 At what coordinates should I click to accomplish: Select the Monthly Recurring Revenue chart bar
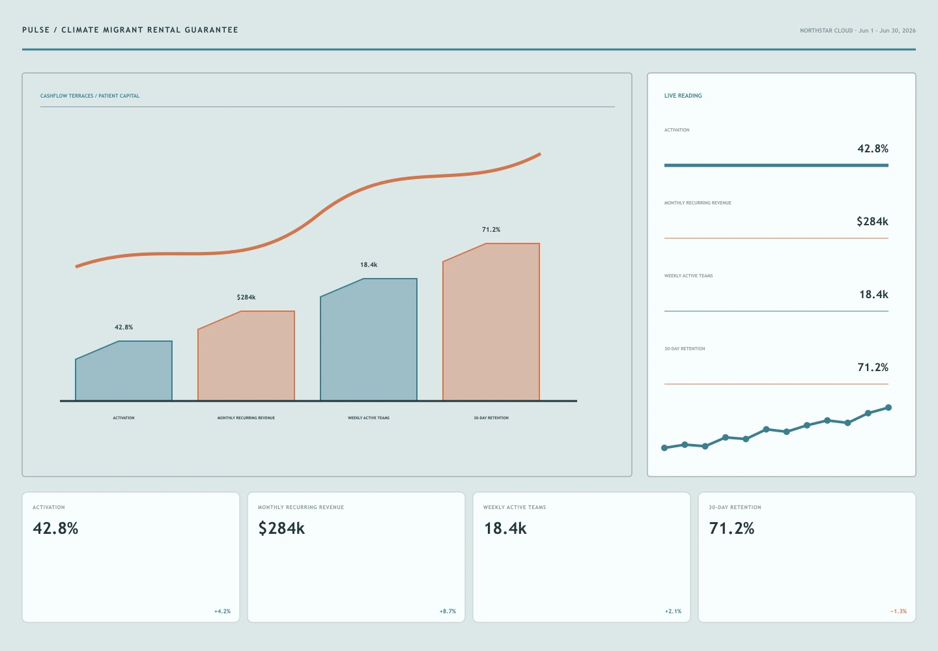(x=246, y=356)
